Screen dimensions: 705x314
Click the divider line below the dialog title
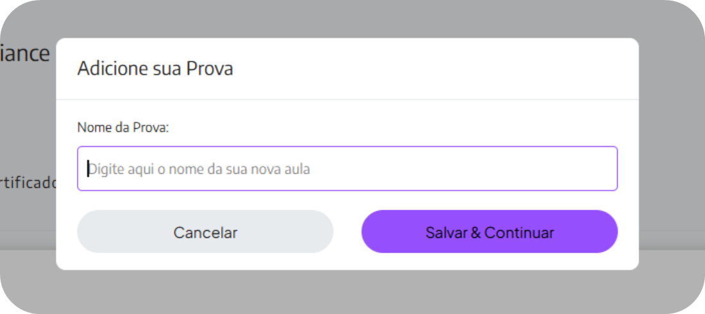(x=347, y=99)
